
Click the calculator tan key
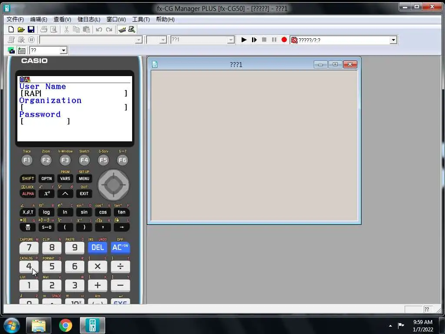122,212
